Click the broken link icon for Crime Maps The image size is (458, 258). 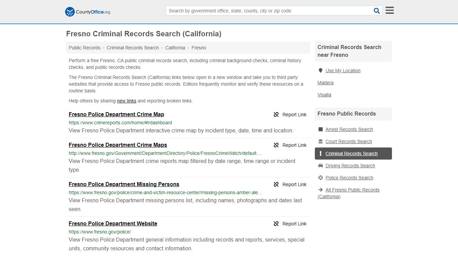coord(276,145)
